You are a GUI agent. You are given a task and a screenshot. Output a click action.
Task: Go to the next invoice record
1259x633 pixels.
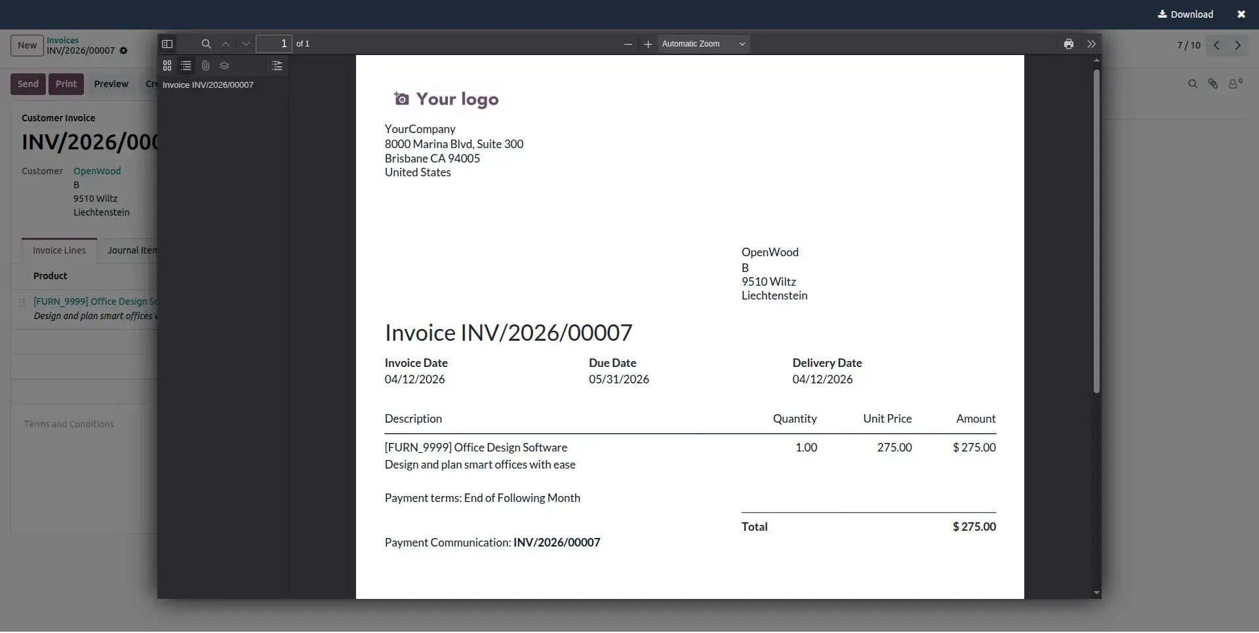pos(1238,45)
